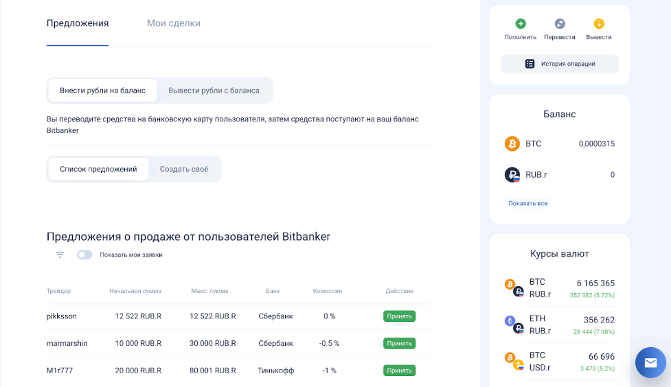
Task: Switch to the Мои сделки tab
Action: 173,23
